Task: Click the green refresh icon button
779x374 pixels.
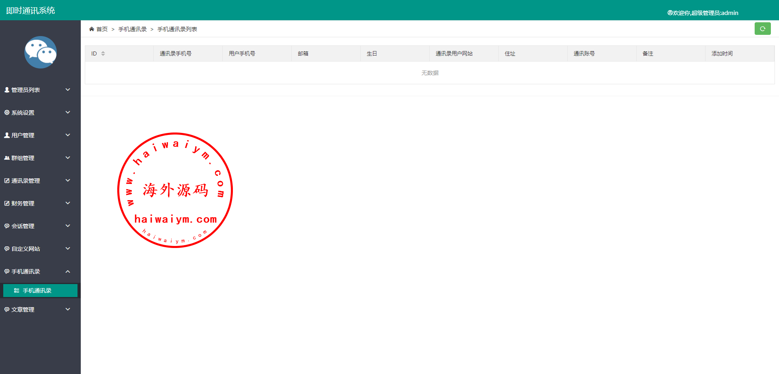Action: [762, 29]
